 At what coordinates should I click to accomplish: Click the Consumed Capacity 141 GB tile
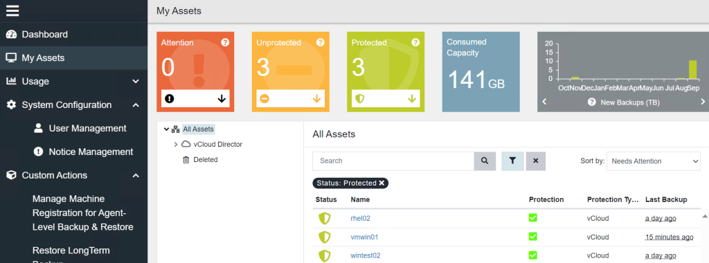(481, 71)
